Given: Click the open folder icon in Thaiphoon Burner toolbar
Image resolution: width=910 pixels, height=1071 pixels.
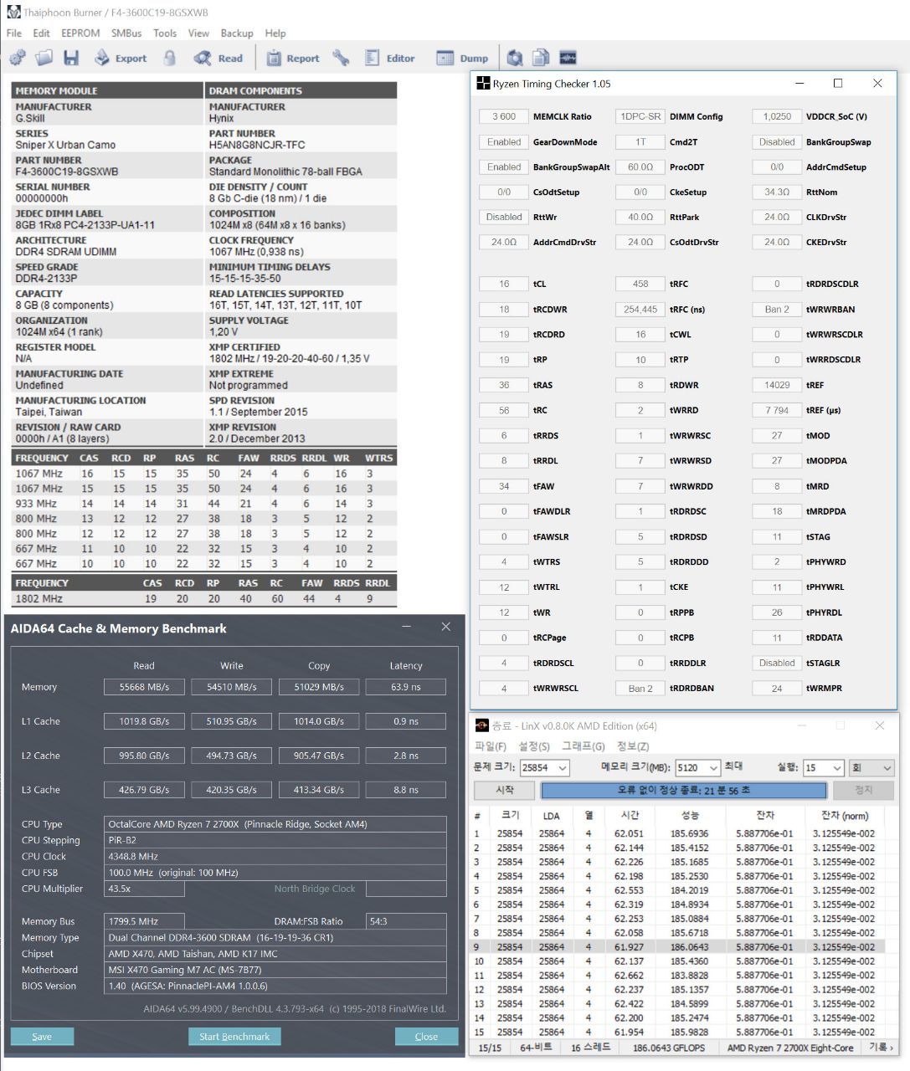Looking at the screenshot, I should [x=44, y=58].
